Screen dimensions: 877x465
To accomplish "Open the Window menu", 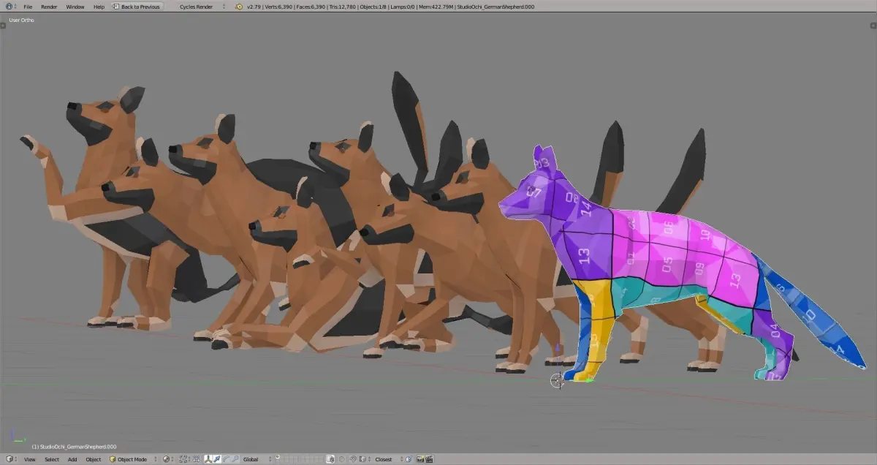I will pos(75,6).
